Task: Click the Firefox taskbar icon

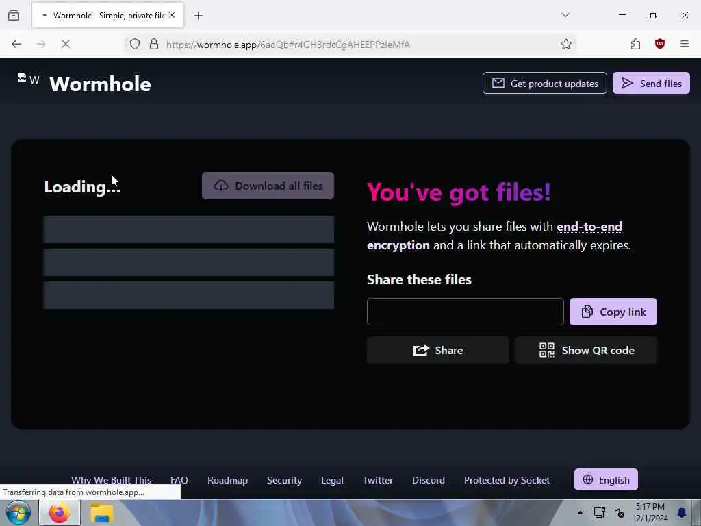Action: 60,513
